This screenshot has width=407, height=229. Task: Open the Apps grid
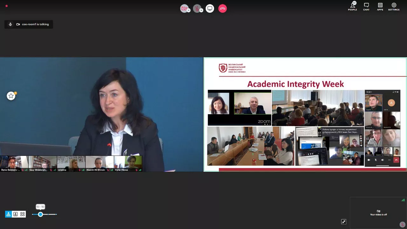tap(380, 6)
